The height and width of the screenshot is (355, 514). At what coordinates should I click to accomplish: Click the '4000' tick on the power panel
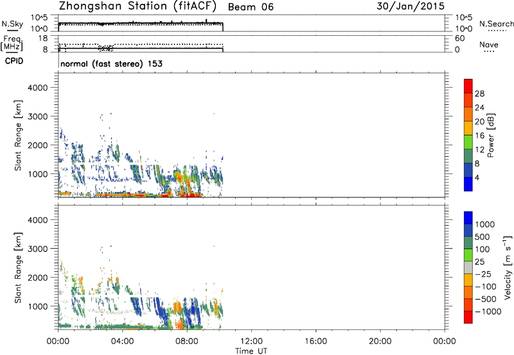pyautogui.click(x=38, y=88)
